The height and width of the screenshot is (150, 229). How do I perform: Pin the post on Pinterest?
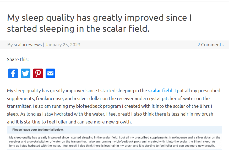click(x=38, y=73)
